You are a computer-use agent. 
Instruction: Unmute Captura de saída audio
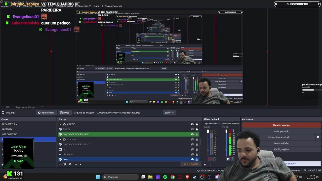210,159
